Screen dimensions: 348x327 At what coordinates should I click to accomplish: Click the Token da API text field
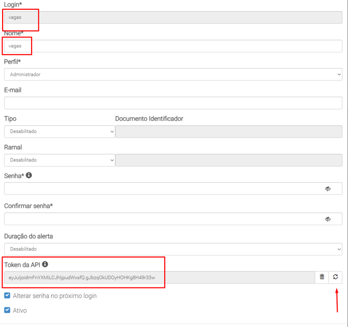(159, 277)
